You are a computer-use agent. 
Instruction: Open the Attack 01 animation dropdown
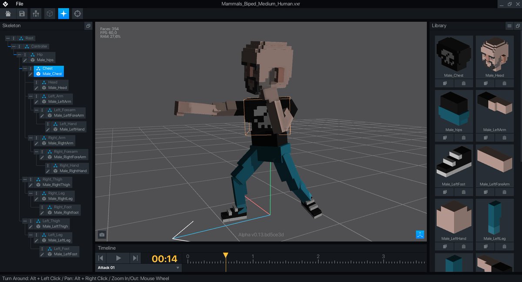(x=138, y=268)
